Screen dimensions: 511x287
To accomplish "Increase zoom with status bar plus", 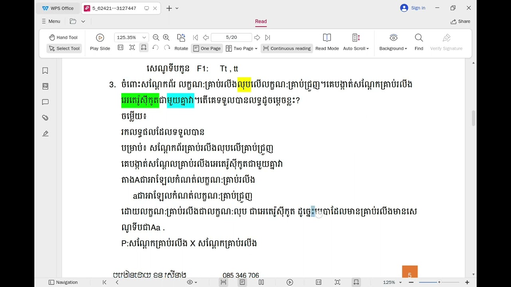I will [467, 282].
